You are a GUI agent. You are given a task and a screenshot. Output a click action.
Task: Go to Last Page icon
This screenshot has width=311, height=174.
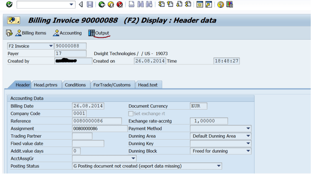[x=188, y=4]
